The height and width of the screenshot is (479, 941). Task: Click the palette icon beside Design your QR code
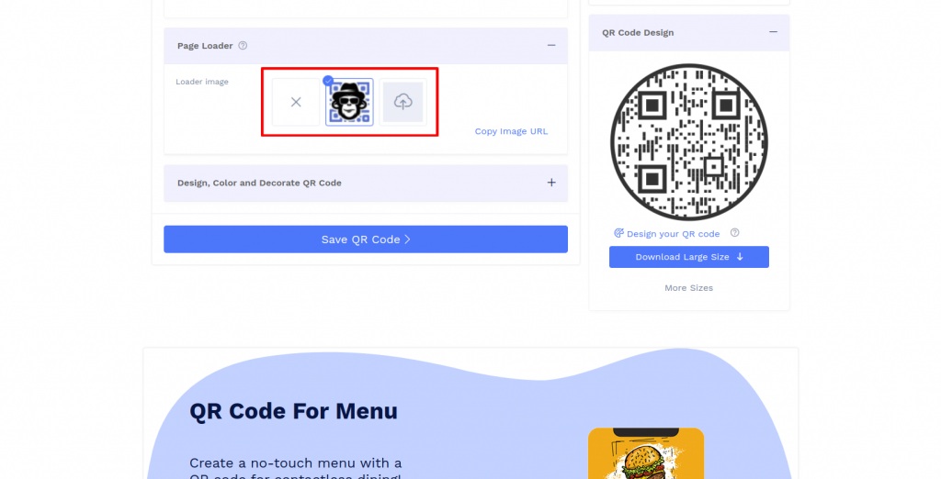point(618,233)
